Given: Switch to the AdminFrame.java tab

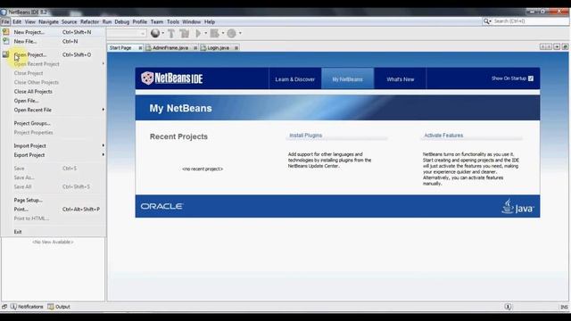Looking at the screenshot, I should click(170, 47).
